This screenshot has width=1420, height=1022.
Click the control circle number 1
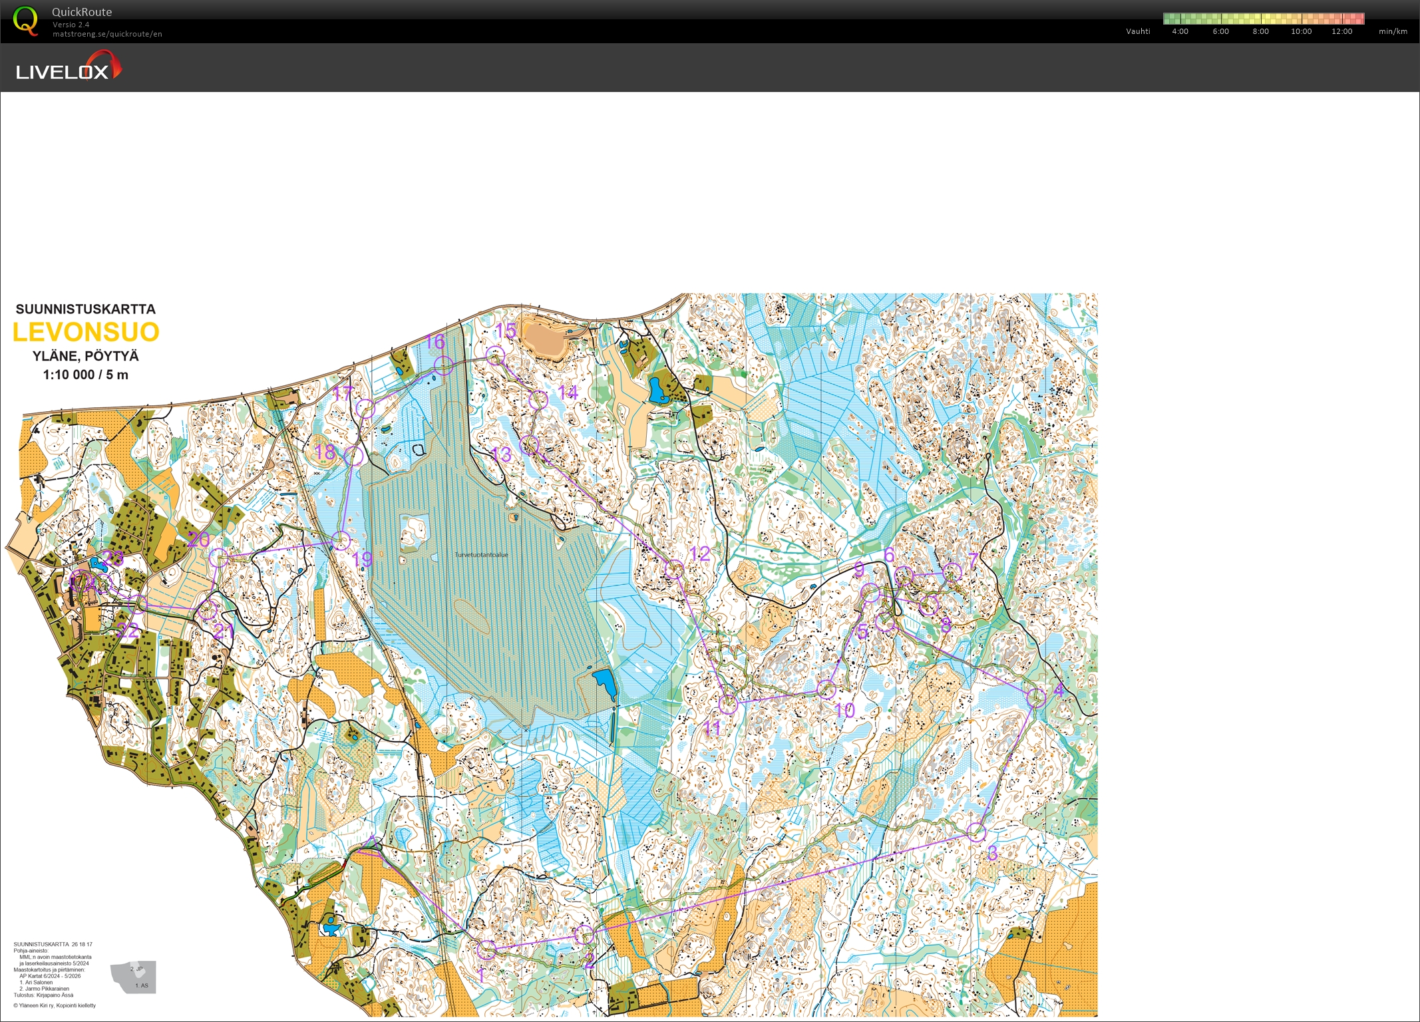487,949
